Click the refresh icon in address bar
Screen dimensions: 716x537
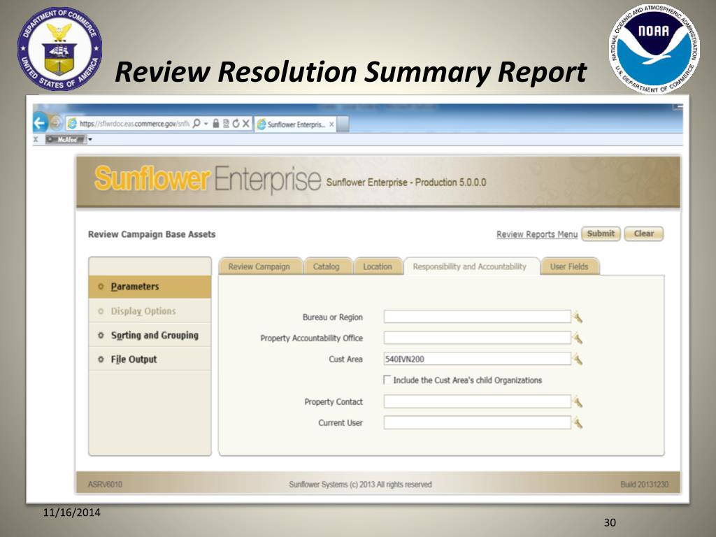(236, 123)
